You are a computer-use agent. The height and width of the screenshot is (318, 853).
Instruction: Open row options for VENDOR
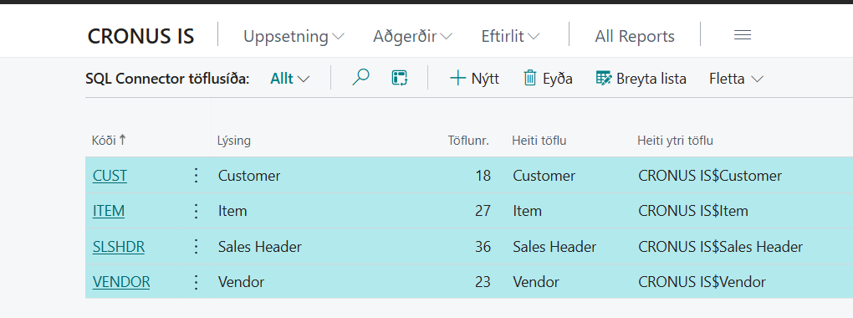coord(197,282)
